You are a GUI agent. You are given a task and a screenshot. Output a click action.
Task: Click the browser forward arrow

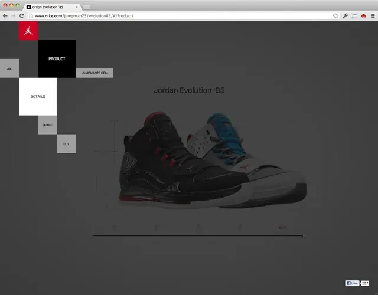pyautogui.click(x=13, y=16)
